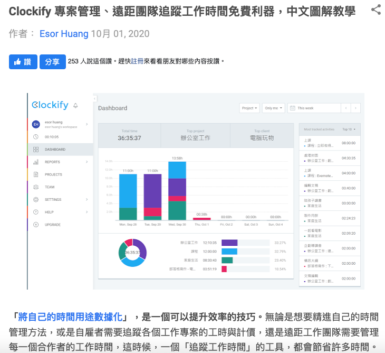This screenshot has height=353, width=385.
Task: Go to next week arrow
Action: (355, 108)
